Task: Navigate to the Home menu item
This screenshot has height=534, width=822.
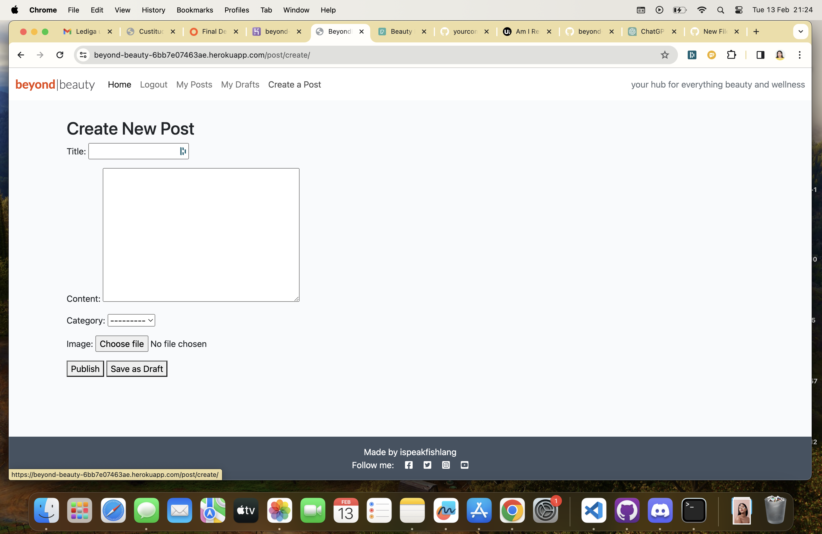Action: [x=119, y=85]
